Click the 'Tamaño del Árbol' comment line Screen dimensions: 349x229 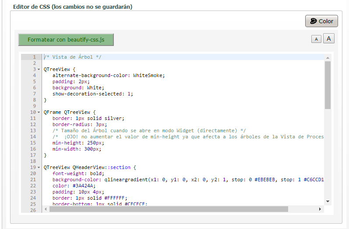149,130
